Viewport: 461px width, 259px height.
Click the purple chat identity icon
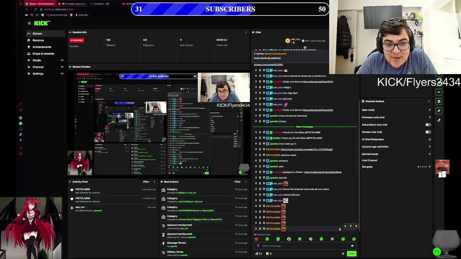258,246
